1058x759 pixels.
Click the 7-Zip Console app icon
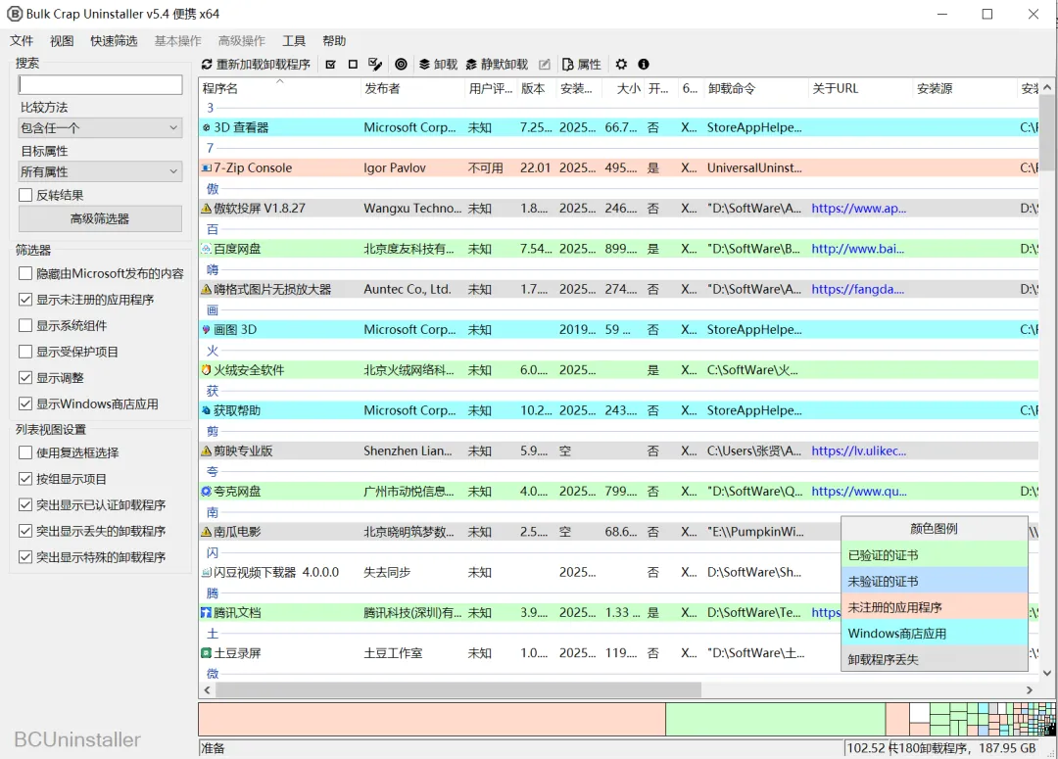coord(207,168)
